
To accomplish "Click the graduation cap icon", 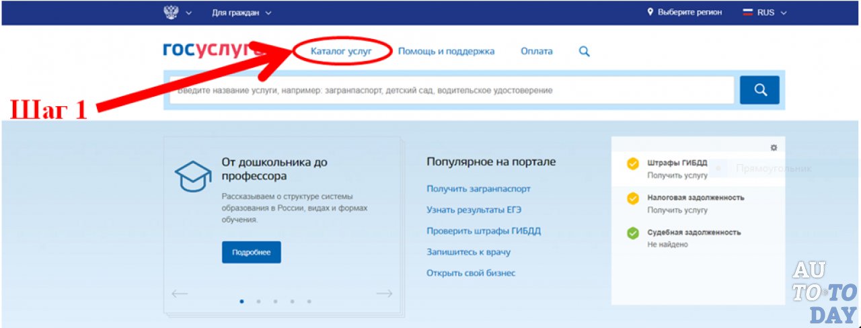I will pos(193,176).
